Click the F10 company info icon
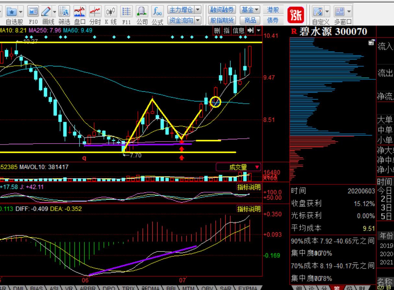Screen dimensions: 394x290 [33, 12]
